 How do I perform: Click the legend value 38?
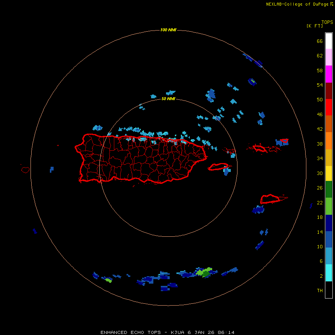coord(320,144)
